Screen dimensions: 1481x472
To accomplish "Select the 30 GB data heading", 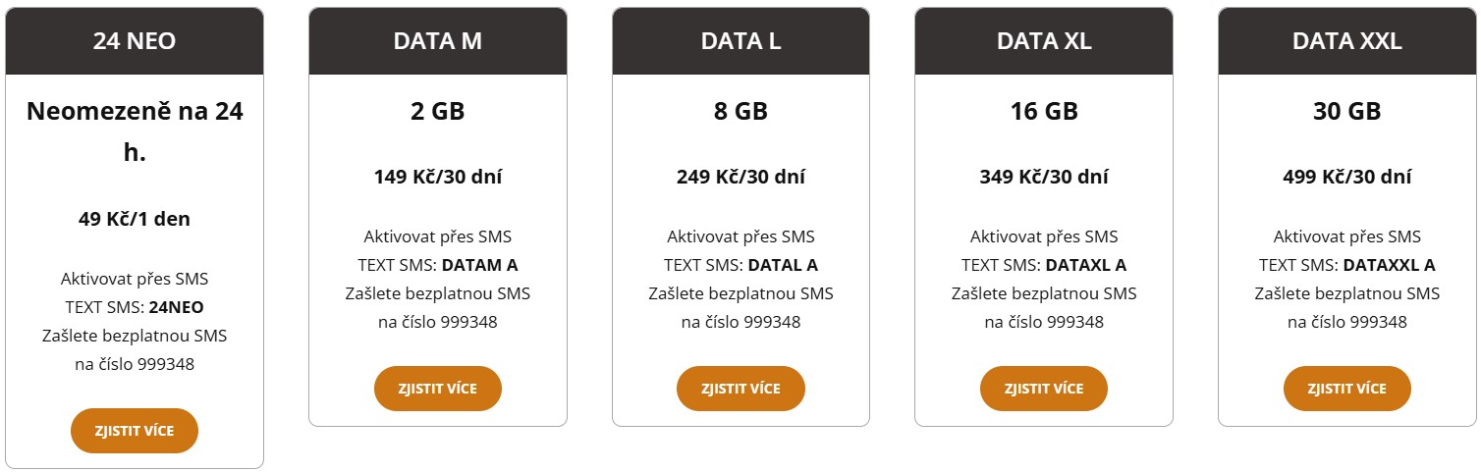I will click(1347, 112).
